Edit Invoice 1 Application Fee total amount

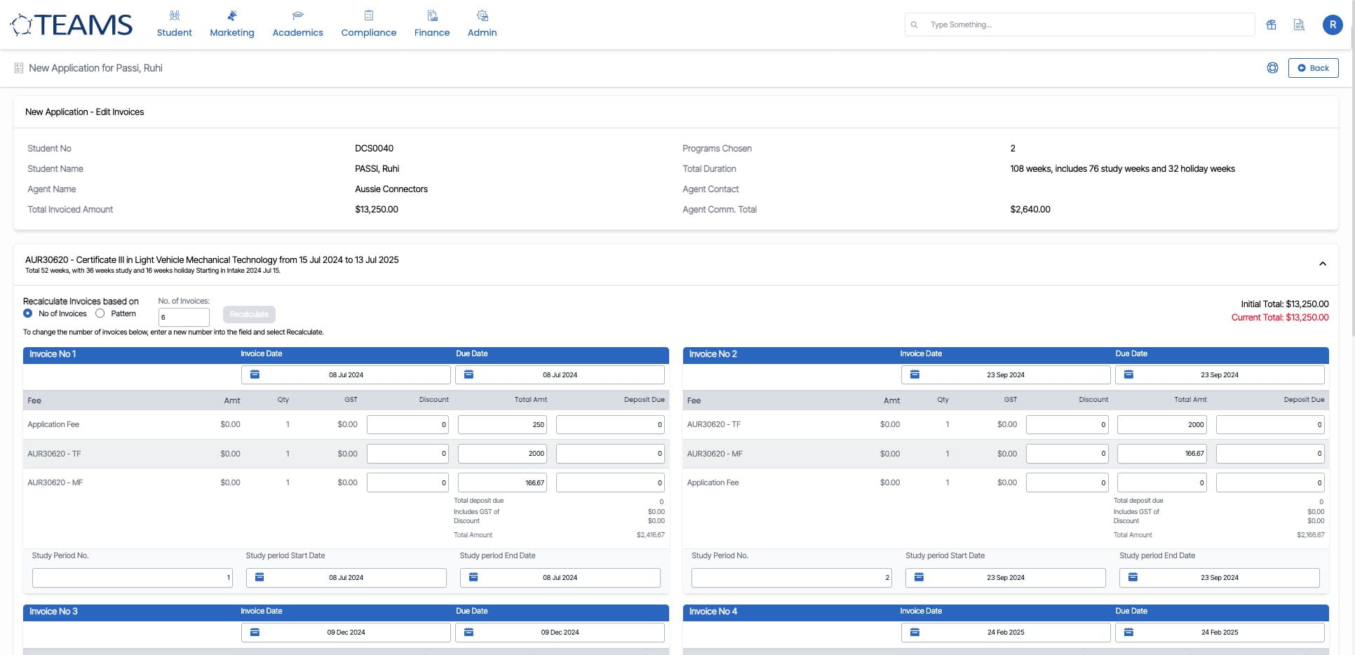point(502,424)
